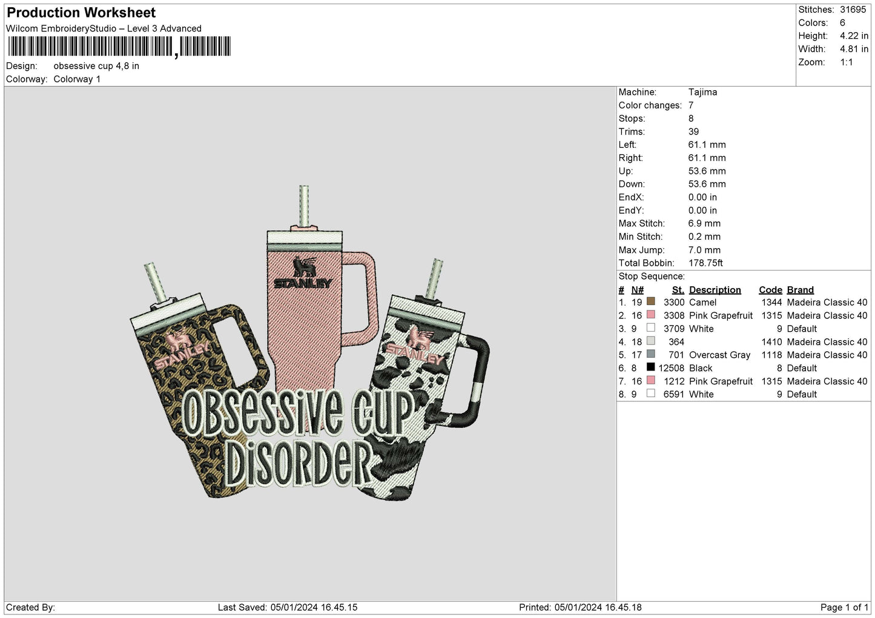Click 'Overcast Gray' description in row 5
875x618 pixels.
(x=719, y=355)
